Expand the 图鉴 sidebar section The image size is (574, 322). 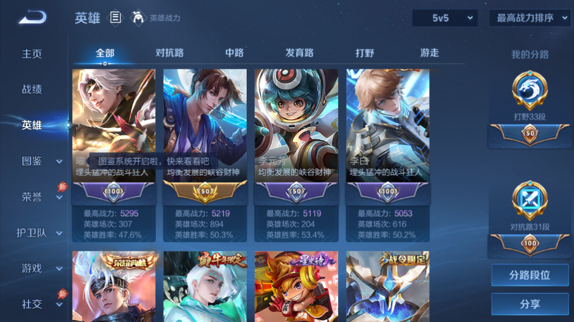pyautogui.click(x=60, y=162)
